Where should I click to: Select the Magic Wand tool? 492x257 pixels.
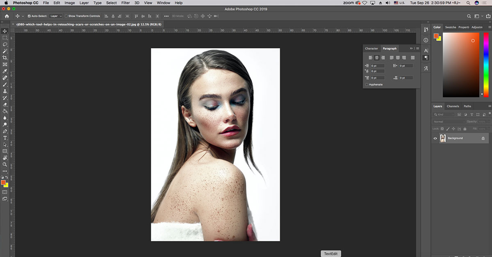pyautogui.click(x=5, y=51)
